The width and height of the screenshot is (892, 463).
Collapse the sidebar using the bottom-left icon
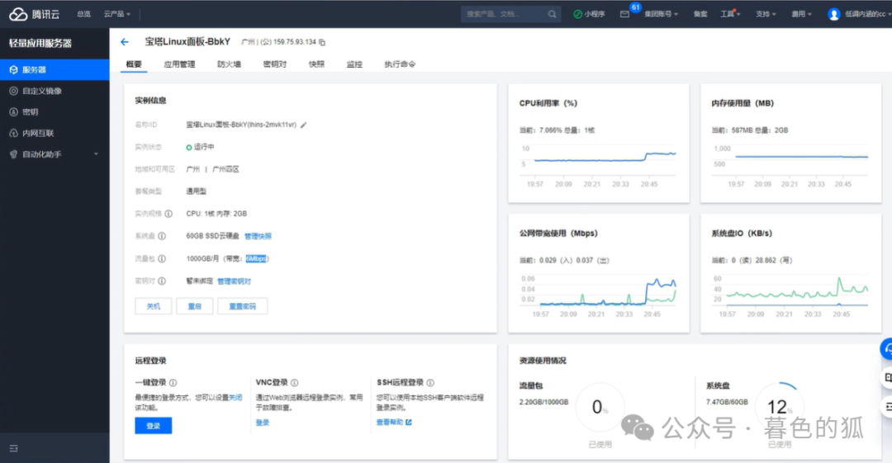coord(12,448)
